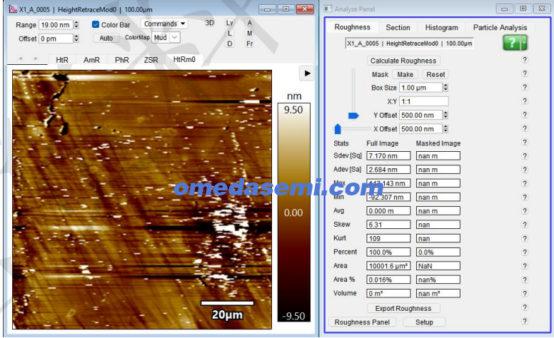Select the ZSR channel tab
The image size is (554, 338).
pyautogui.click(x=151, y=60)
